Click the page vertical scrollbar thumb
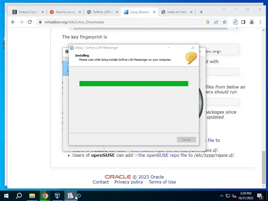This screenshot has width=268, height=201. (264, 167)
